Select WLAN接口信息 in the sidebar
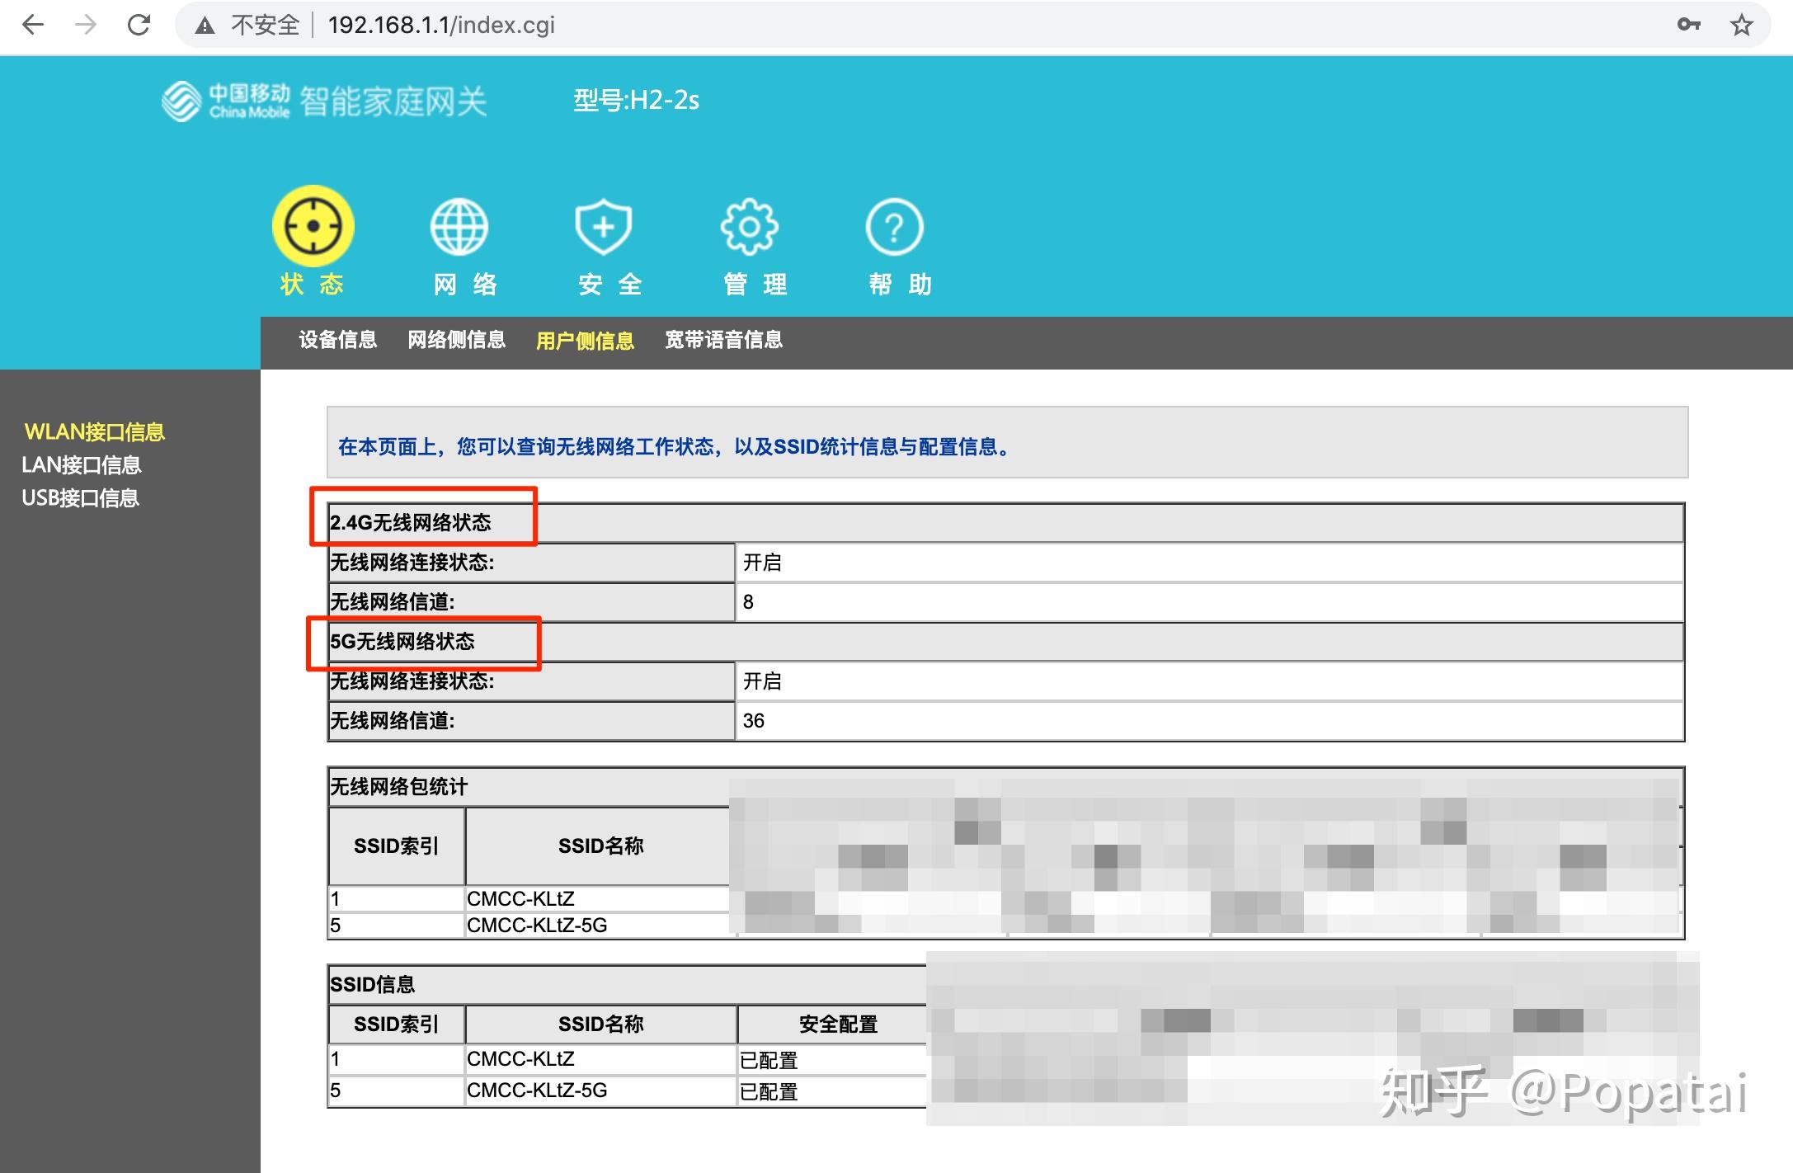1793x1173 pixels. point(95,431)
